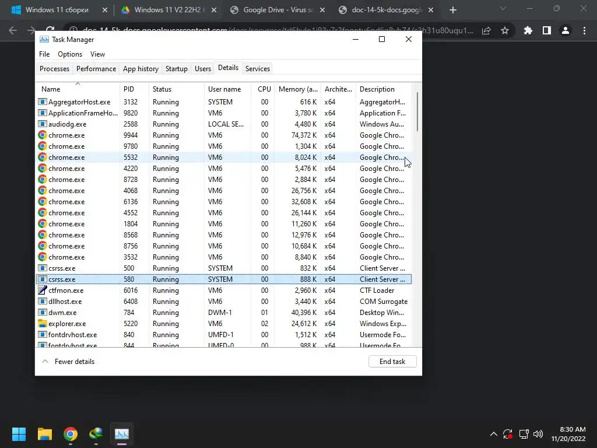Click Chrome icon for PID 1804 row

[42, 223]
